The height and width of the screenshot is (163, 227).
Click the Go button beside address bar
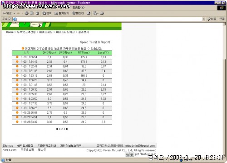coord(212,19)
